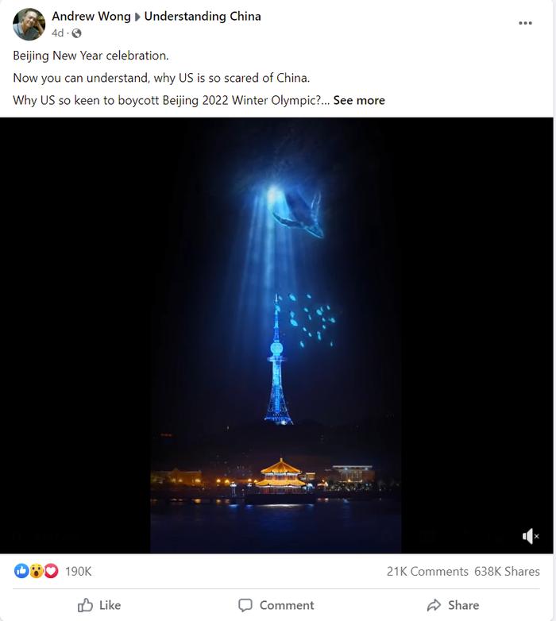Expand the post text with See more
This screenshot has height=621, width=556.
[359, 100]
